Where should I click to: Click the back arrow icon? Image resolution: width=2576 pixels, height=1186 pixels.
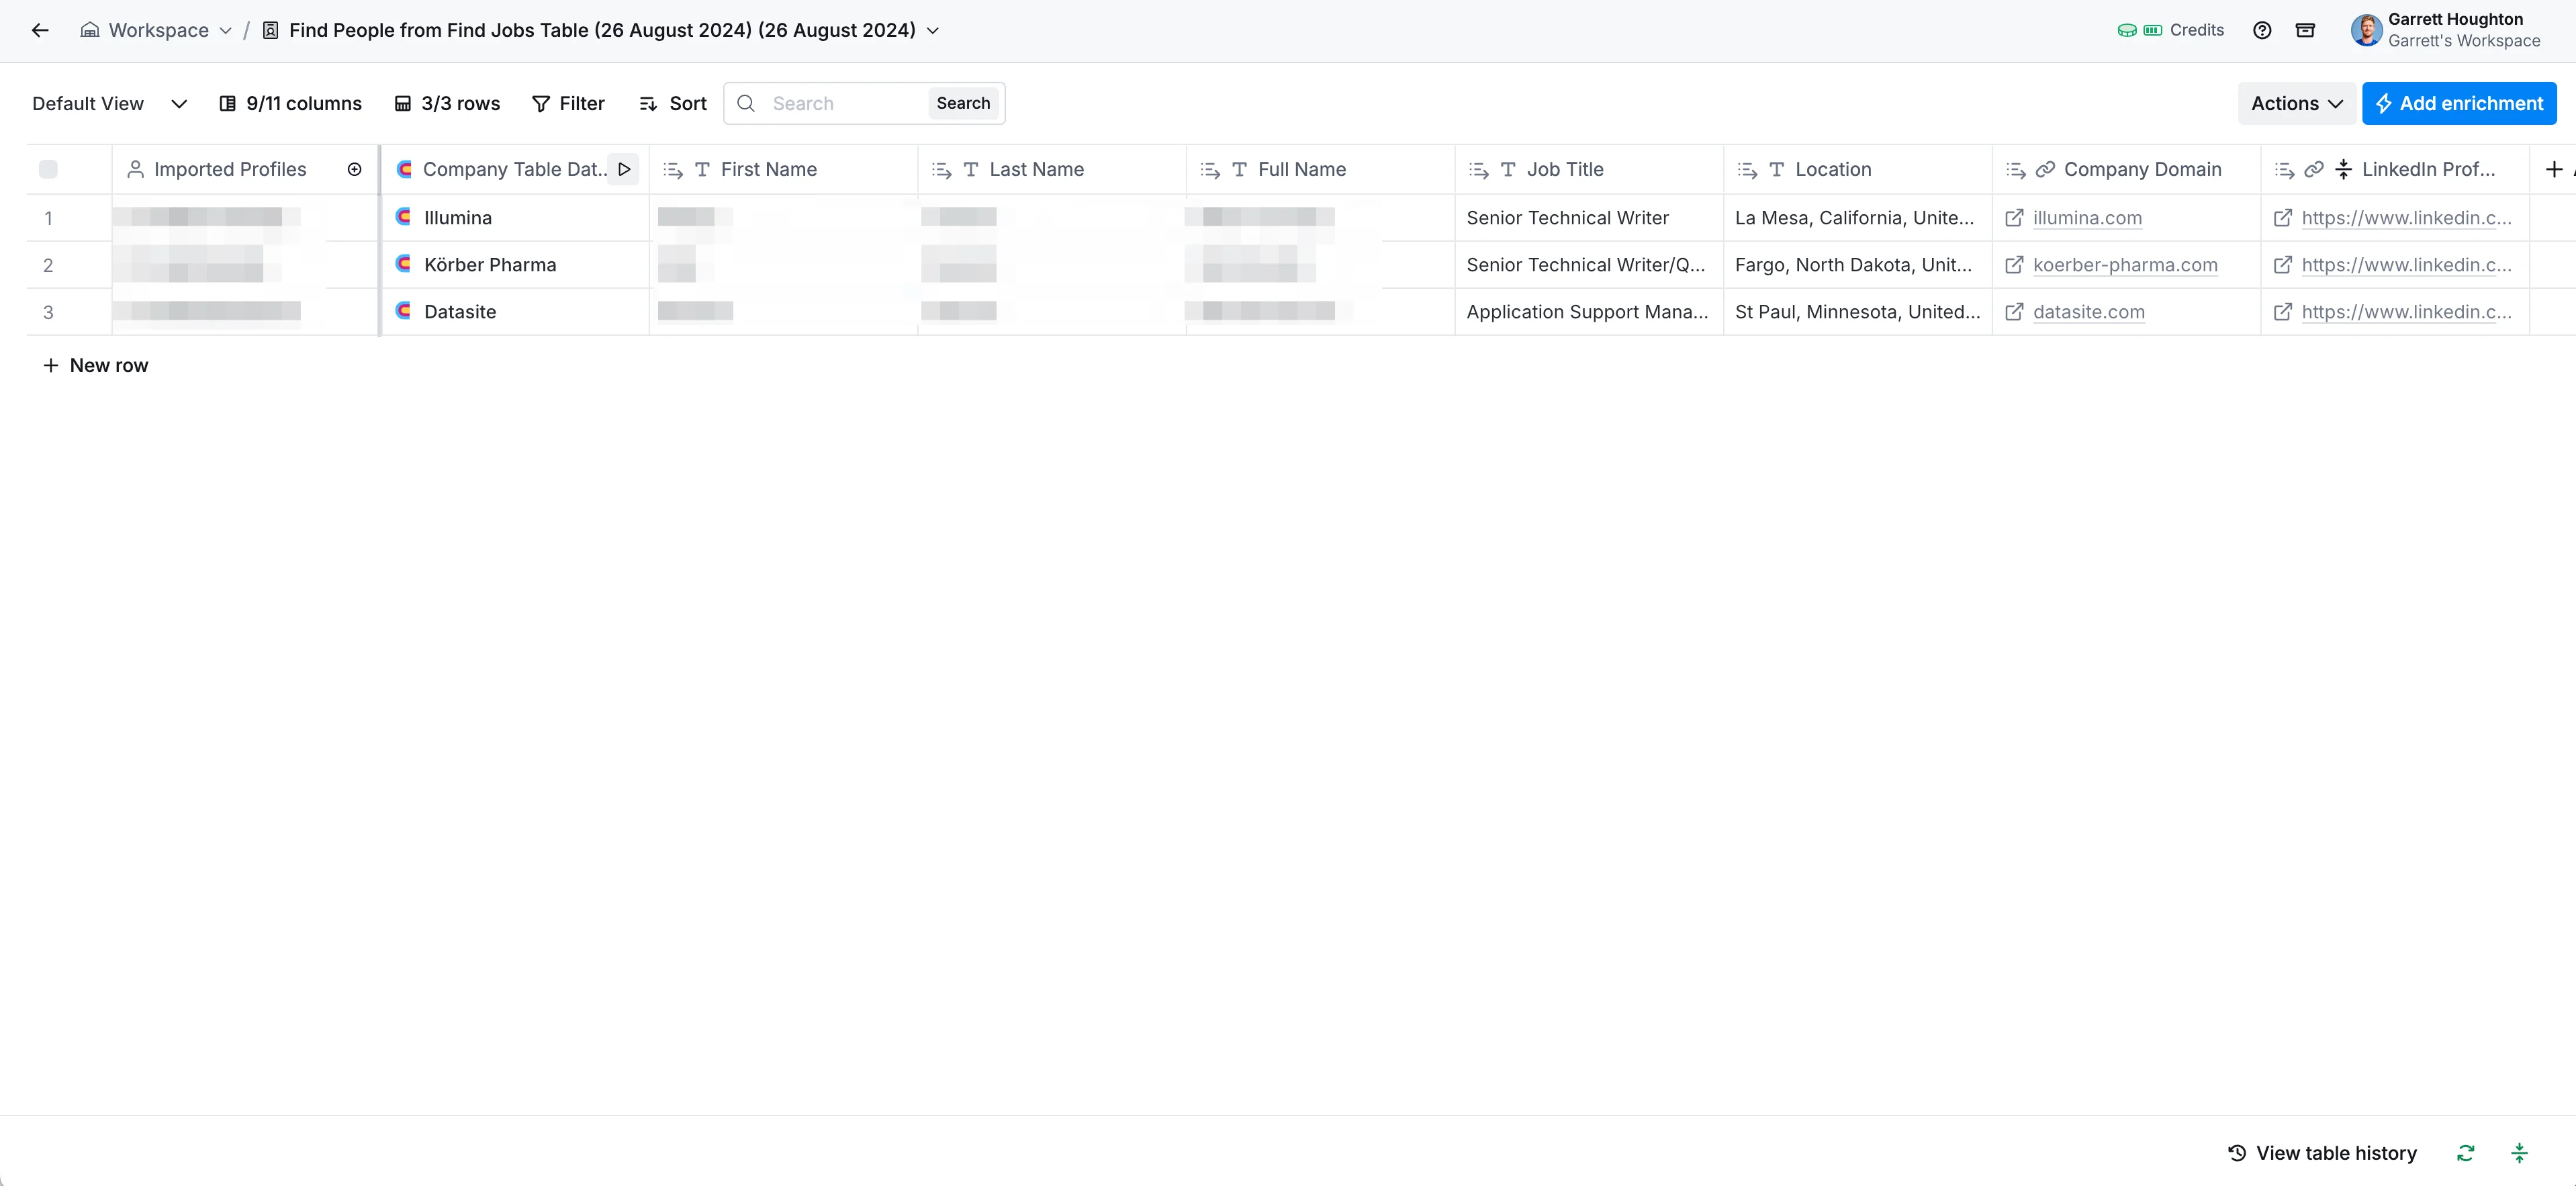(40, 30)
